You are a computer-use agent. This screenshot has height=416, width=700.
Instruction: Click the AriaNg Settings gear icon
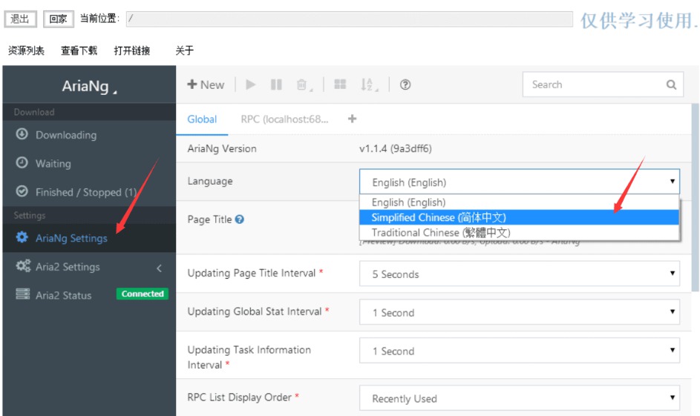tap(22, 237)
